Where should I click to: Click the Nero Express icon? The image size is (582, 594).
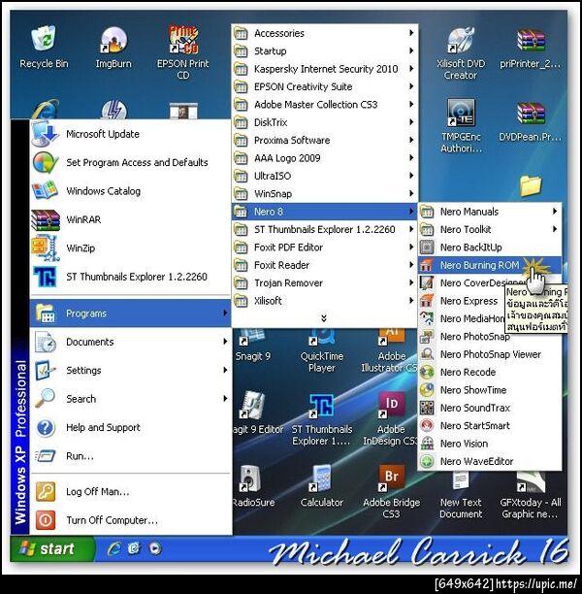click(x=427, y=301)
